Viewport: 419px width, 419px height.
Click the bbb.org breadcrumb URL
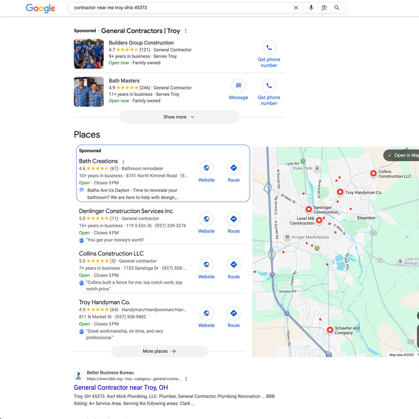(x=133, y=379)
